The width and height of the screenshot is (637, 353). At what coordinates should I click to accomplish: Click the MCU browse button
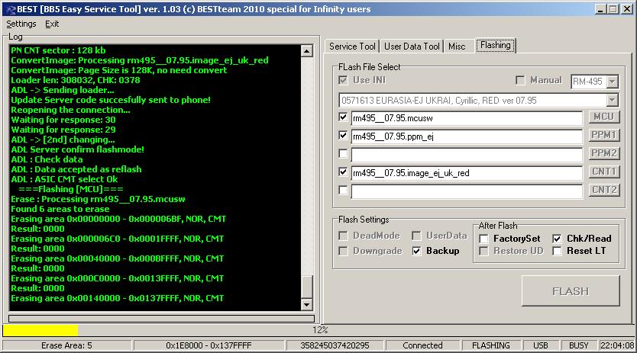point(604,117)
